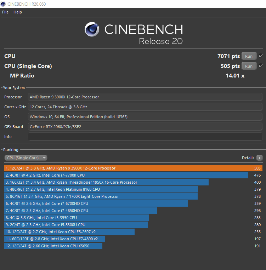This screenshot has width=266, height=270.
Task: Click the 505 pts single core score
Action: (x=230, y=66)
